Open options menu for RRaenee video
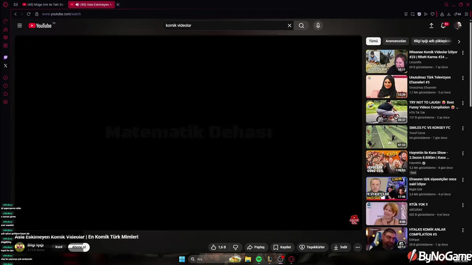Viewport: 472px width, 265px height. (463, 53)
